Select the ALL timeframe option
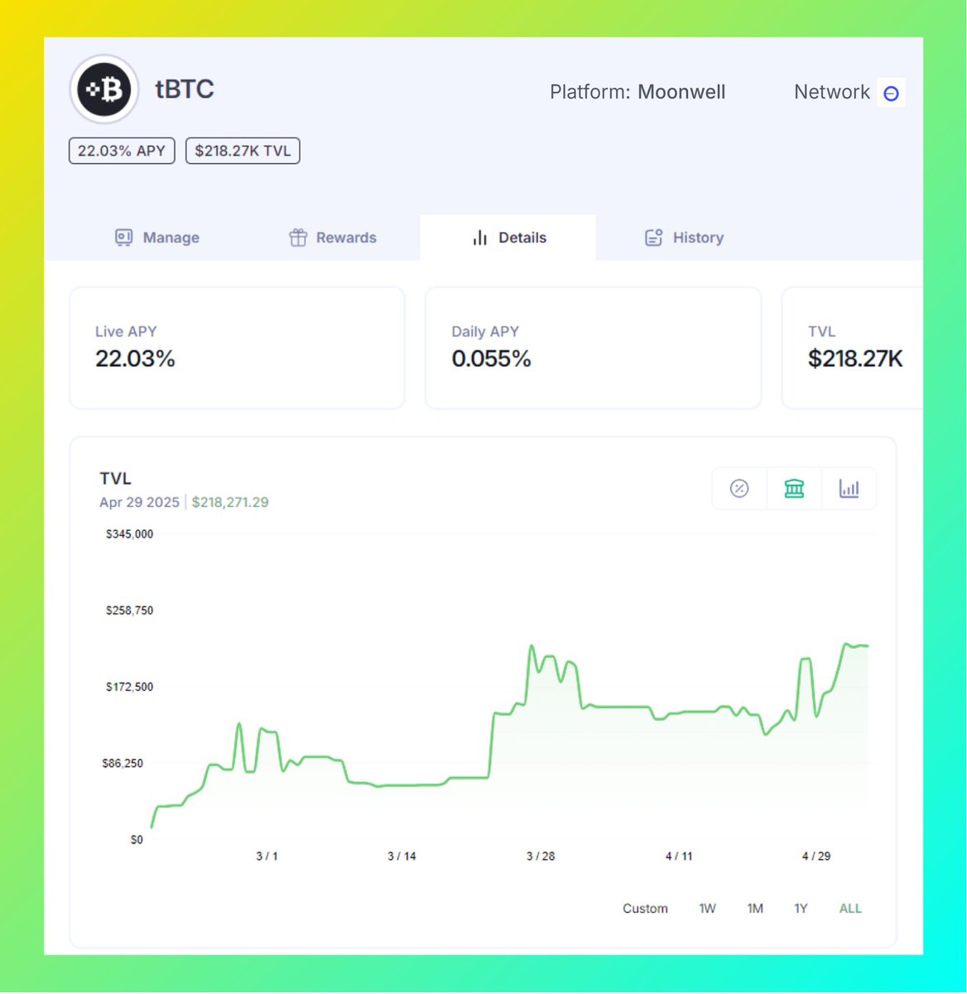Viewport: 967px width, 994px height. pyautogui.click(x=850, y=908)
